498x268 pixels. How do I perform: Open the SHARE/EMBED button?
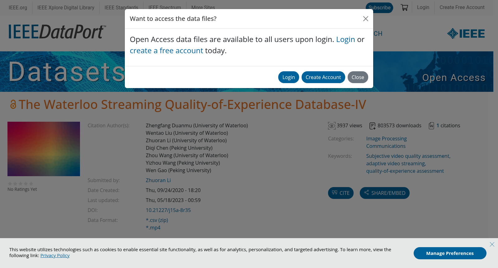click(x=385, y=193)
